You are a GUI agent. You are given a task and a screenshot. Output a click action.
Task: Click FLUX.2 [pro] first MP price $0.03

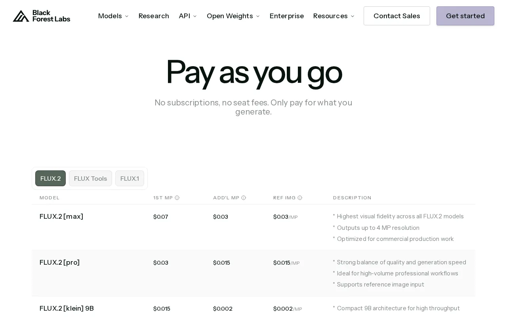(161, 263)
